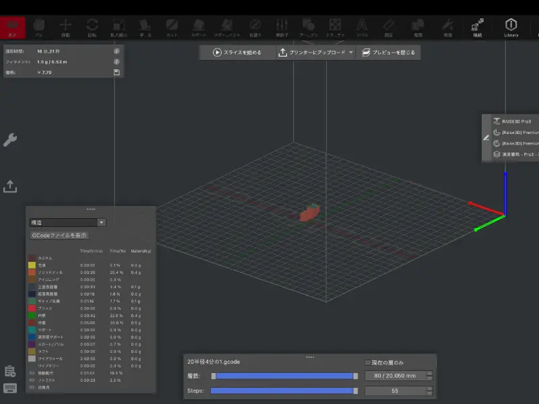The height and width of the screenshot is (404, 539).
Task: Select the Pan tool in the toolbar
Action: [x=40, y=26]
